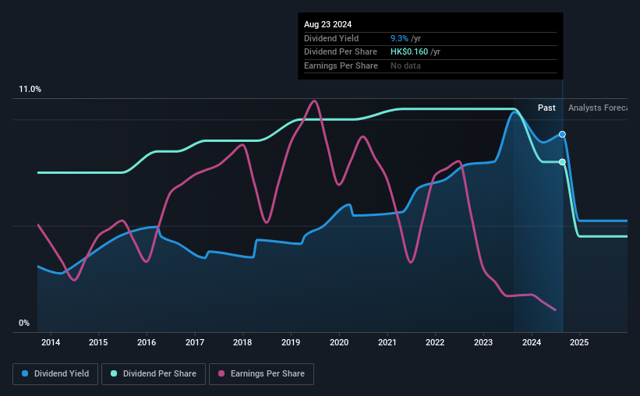The width and height of the screenshot is (640, 396).
Task: Click the 2019 x-axis year label
Action: point(291,342)
